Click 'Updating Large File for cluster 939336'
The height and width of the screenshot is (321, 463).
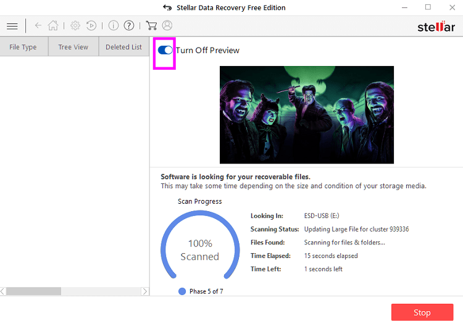coord(356,229)
